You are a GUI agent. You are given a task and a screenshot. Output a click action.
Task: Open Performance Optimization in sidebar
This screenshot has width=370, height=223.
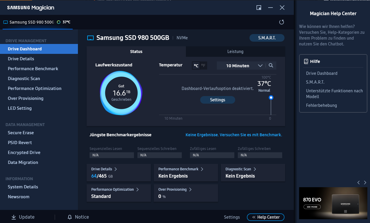point(39,89)
